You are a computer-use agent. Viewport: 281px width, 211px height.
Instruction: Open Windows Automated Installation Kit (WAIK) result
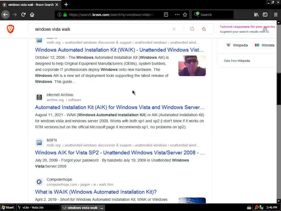[x=119, y=50]
